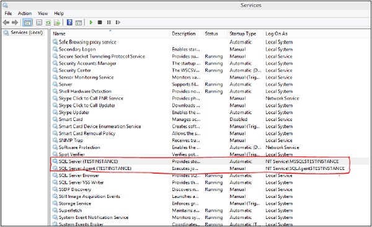The image size is (372, 227).
Task: Sort services by the Name column header
Action: (110, 33)
